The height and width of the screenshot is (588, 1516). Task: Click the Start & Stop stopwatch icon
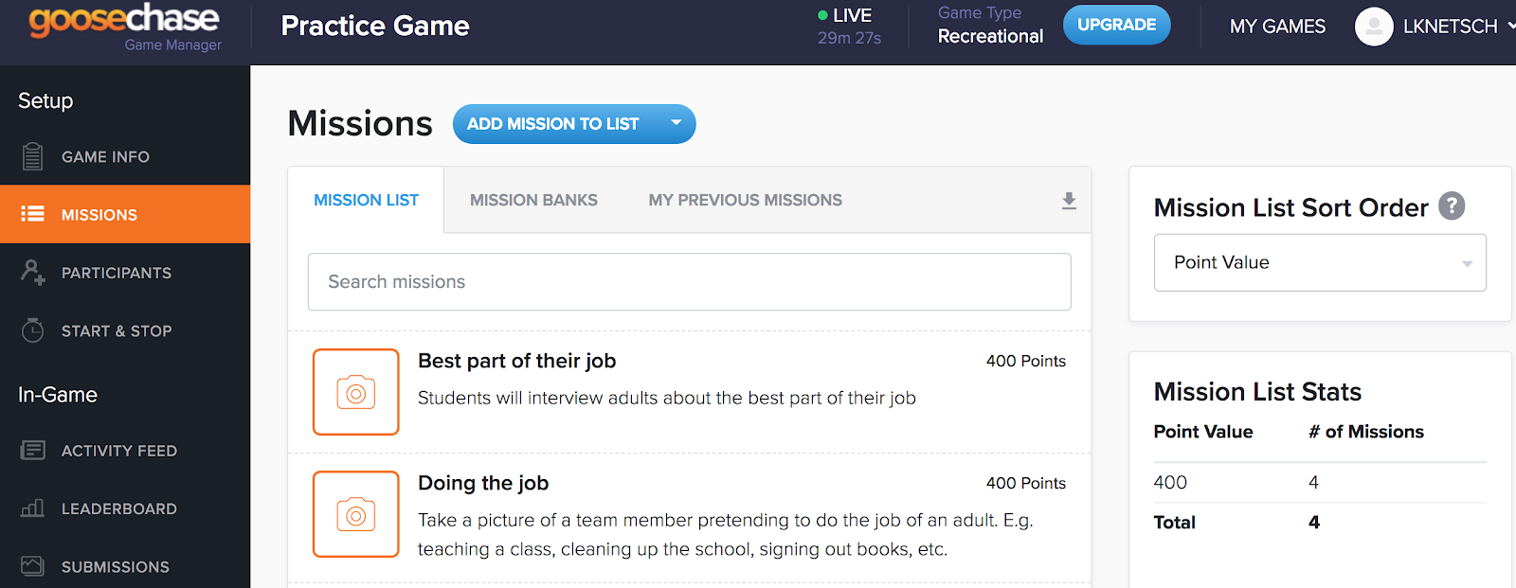[x=33, y=330]
